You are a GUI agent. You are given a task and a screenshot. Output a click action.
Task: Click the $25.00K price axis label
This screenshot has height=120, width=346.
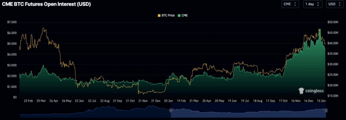pyautogui.click(x=333, y=75)
